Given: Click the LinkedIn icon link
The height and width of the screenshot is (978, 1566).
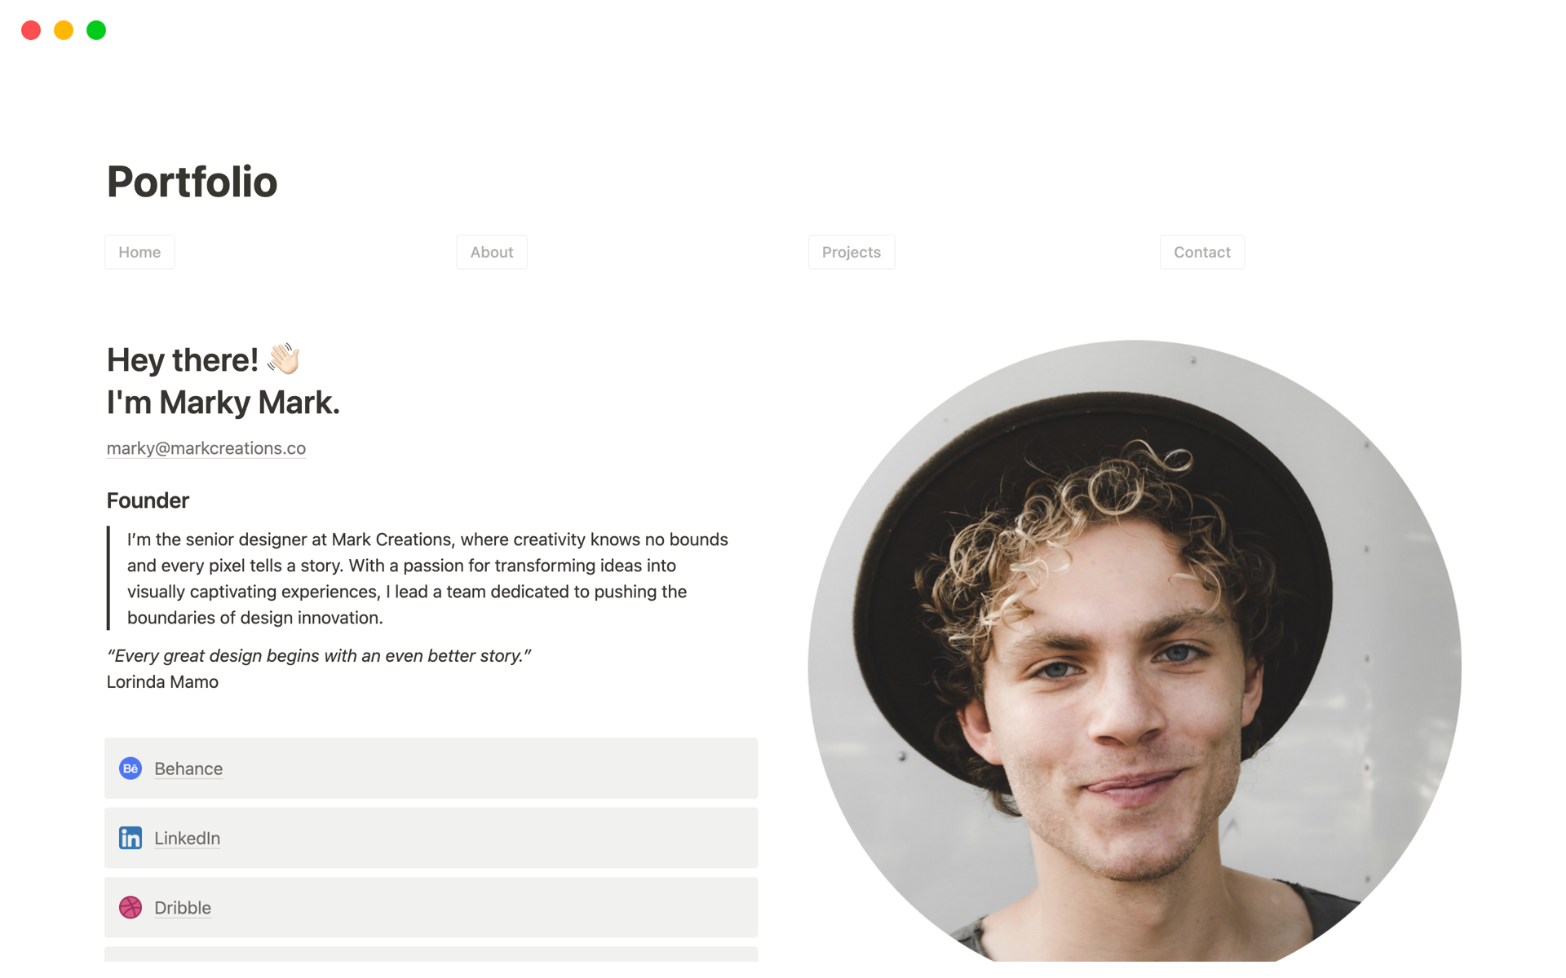Looking at the screenshot, I should pyautogui.click(x=130, y=837).
